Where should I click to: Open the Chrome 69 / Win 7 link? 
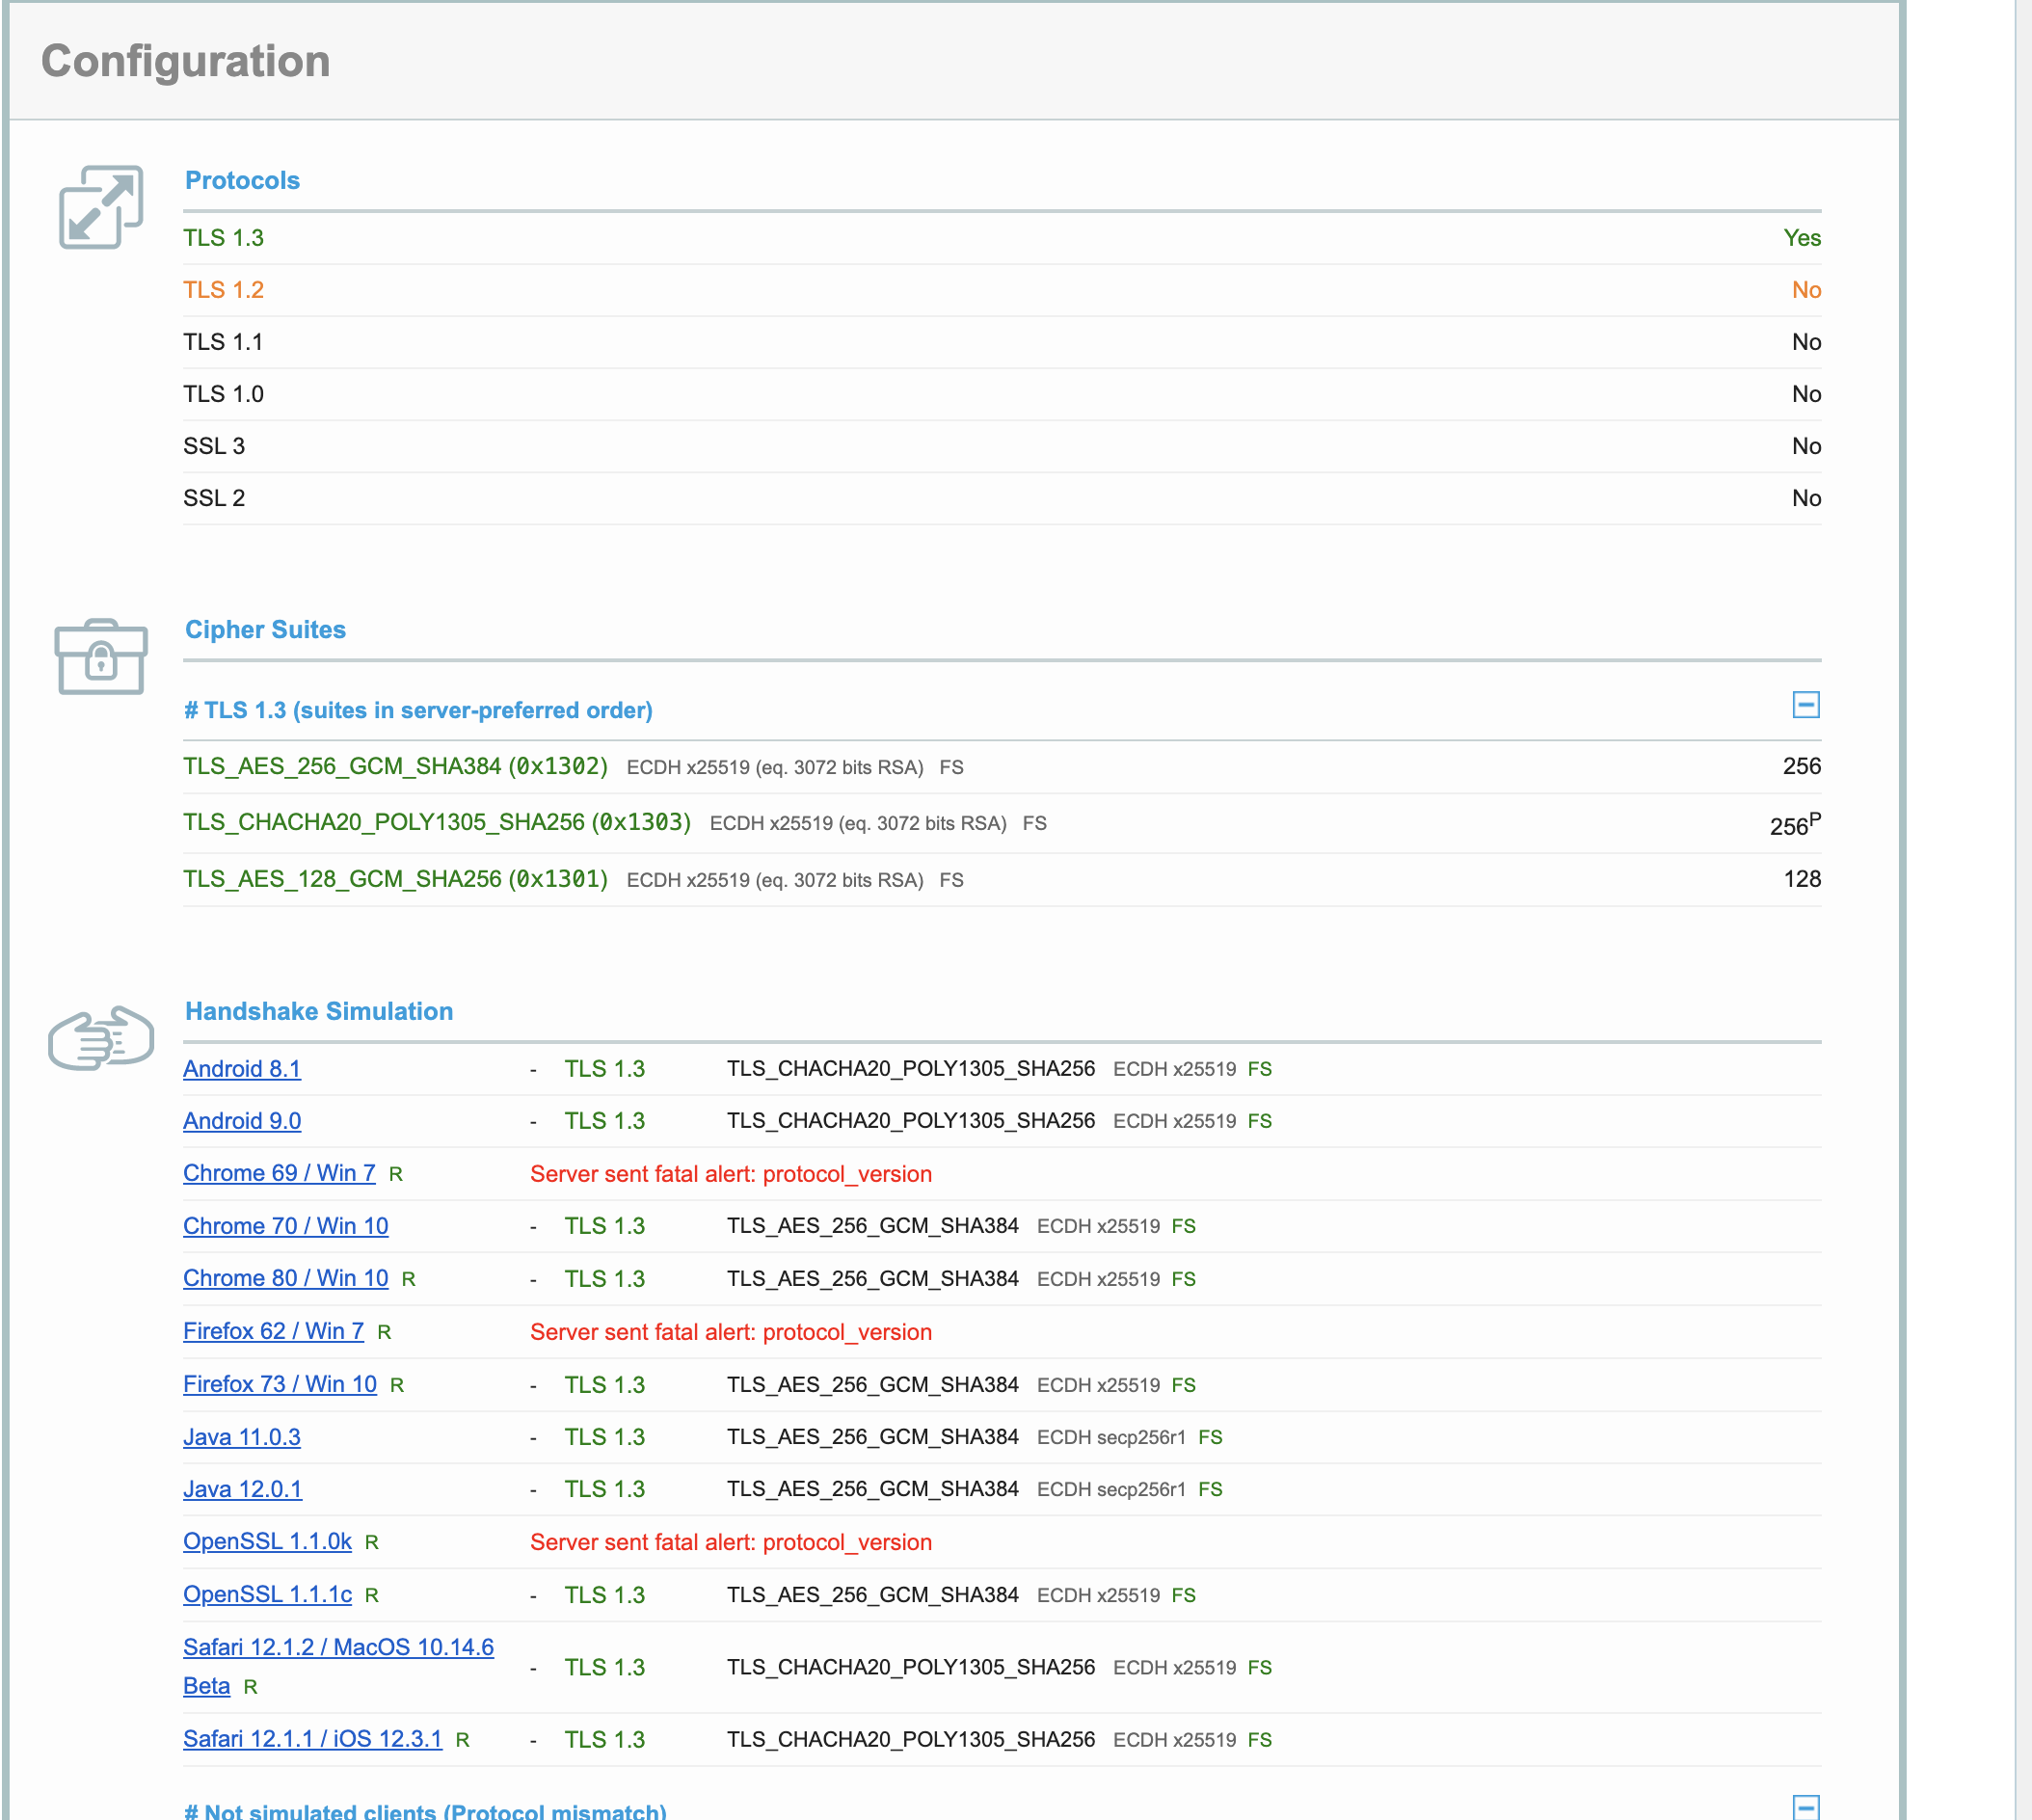(279, 1173)
